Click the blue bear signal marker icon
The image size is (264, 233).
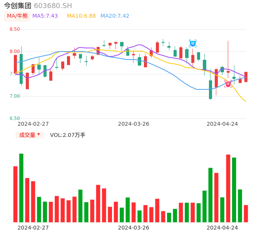(192, 43)
